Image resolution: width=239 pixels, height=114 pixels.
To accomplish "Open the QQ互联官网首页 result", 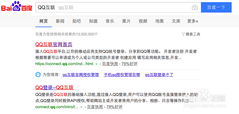I will (54, 45).
